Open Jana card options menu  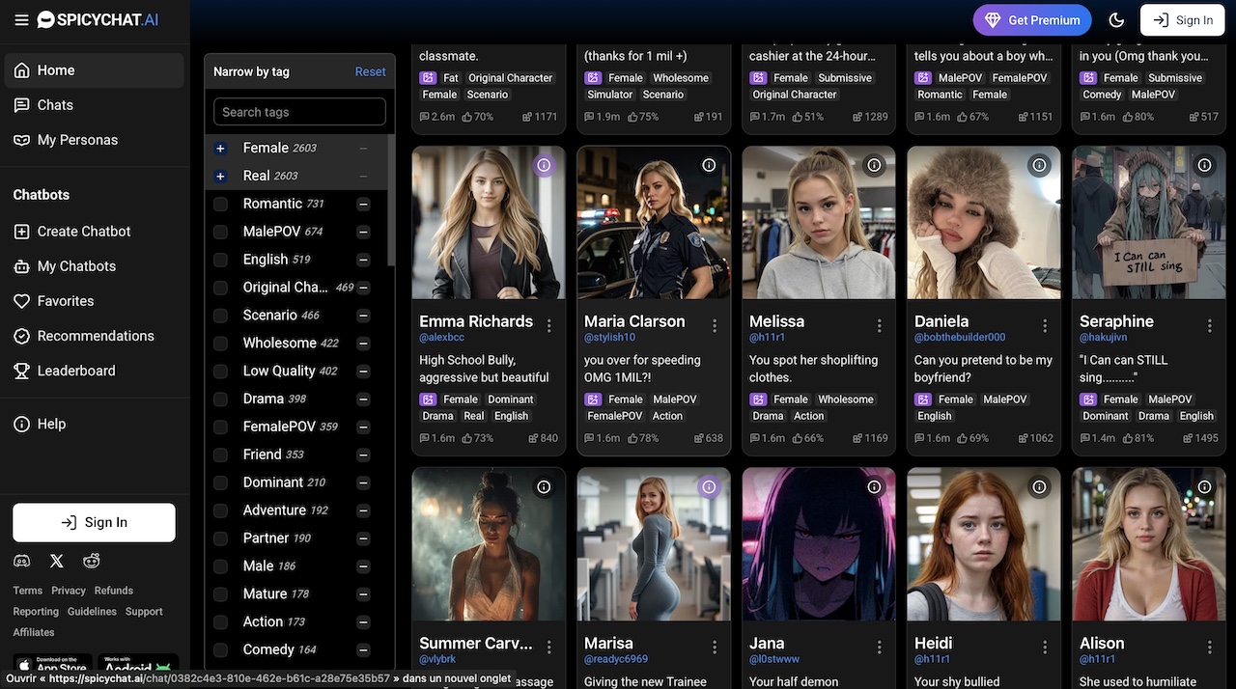tap(880, 648)
